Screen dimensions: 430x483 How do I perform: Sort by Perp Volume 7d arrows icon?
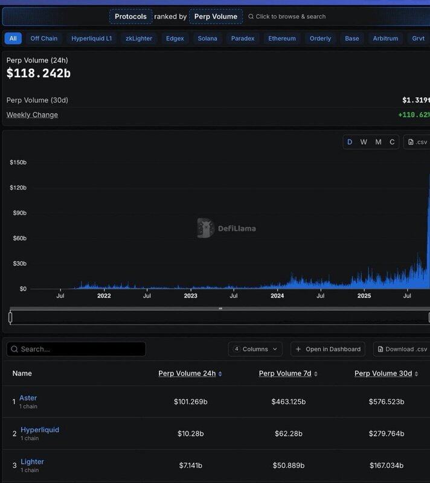(x=316, y=374)
